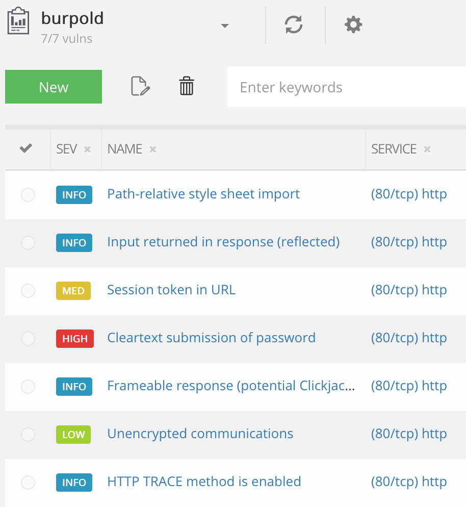Click INFO badge for HTTP TRACE method
Image resolution: width=466 pixels, height=507 pixels.
pyautogui.click(x=74, y=483)
